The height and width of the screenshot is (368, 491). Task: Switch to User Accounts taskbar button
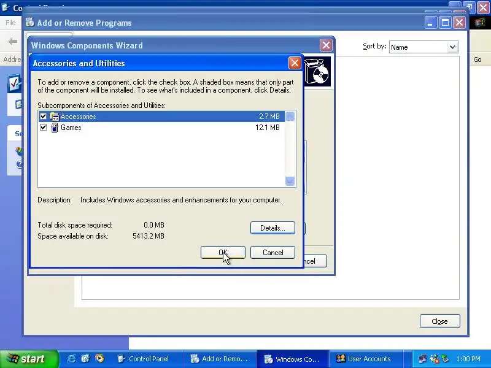pyautogui.click(x=365, y=359)
